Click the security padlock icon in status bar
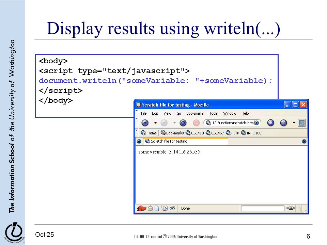Viewport: 327px width, 245px height. [x=299, y=208]
